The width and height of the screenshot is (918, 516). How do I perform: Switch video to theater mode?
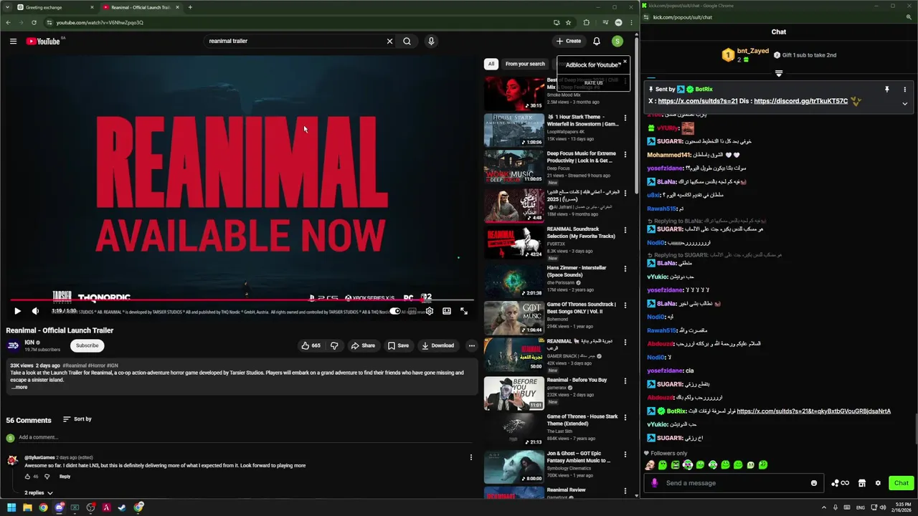click(x=447, y=311)
